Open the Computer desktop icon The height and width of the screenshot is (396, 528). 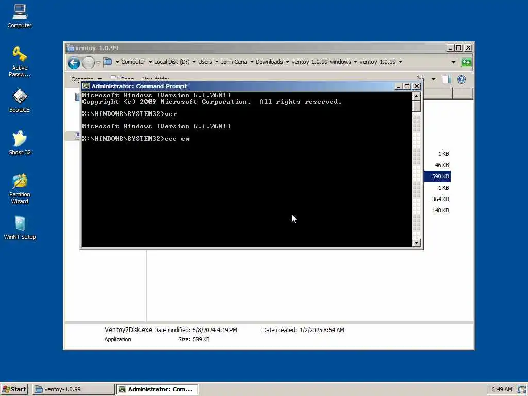pyautogui.click(x=20, y=16)
